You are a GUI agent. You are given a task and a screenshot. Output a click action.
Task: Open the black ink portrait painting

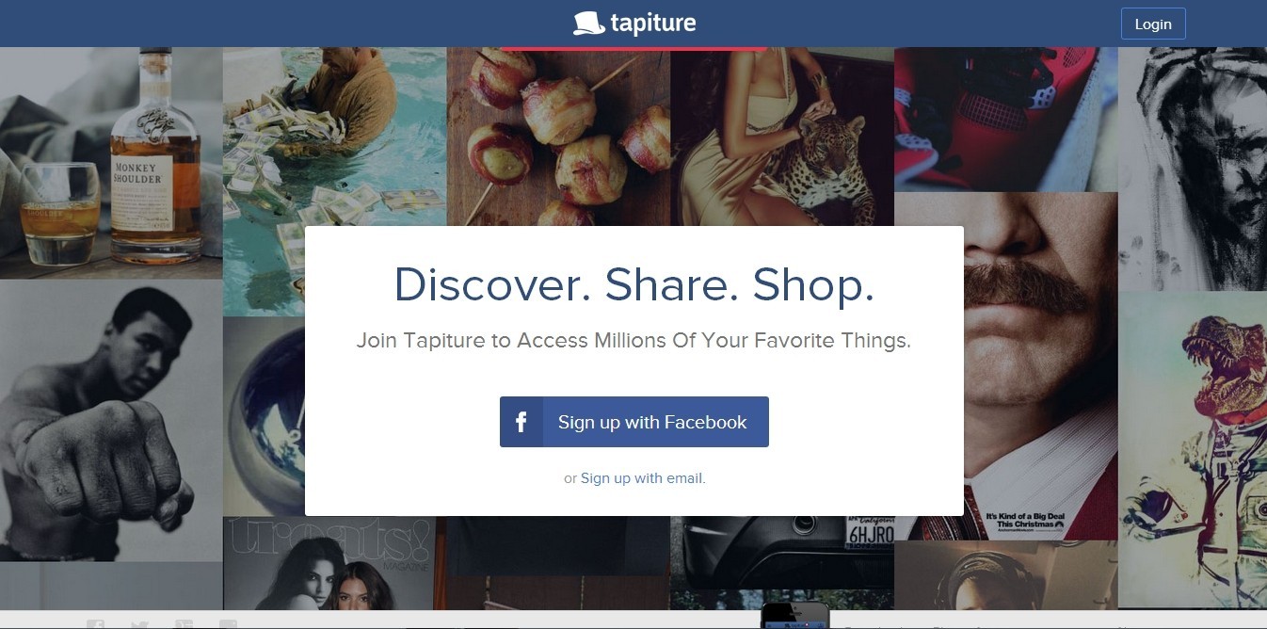click(x=1193, y=169)
